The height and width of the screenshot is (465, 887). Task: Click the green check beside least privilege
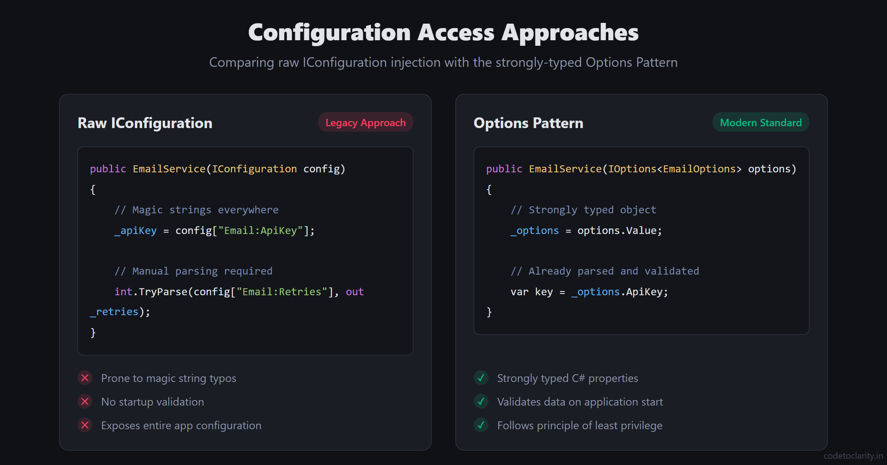[481, 425]
